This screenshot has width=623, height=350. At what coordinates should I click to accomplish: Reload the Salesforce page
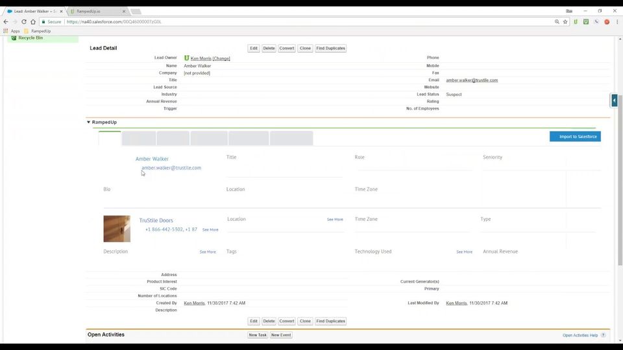pyautogui.click(x=24, y=22)
